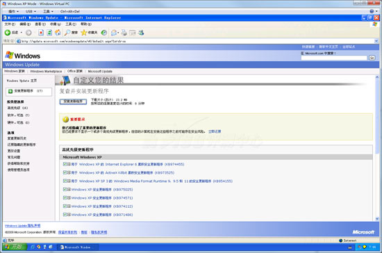
Task: Click the install updates button
Action: coord(73,101)
